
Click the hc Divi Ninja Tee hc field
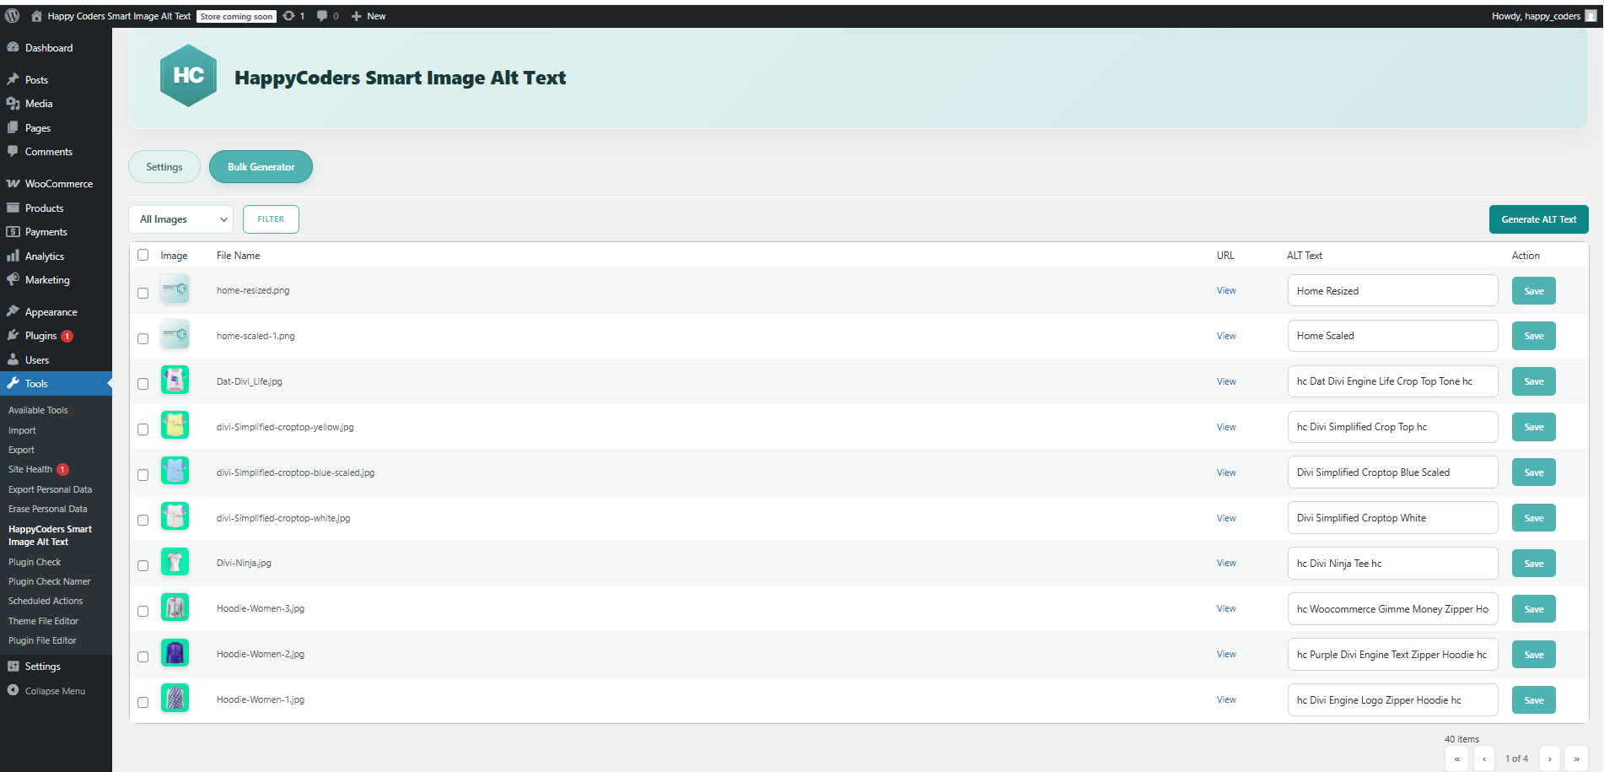tap(1392, 564)
